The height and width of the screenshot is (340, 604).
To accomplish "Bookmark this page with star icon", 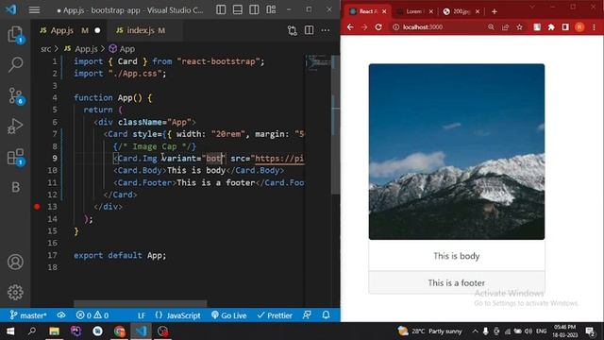I will click(x=520, y=27).
